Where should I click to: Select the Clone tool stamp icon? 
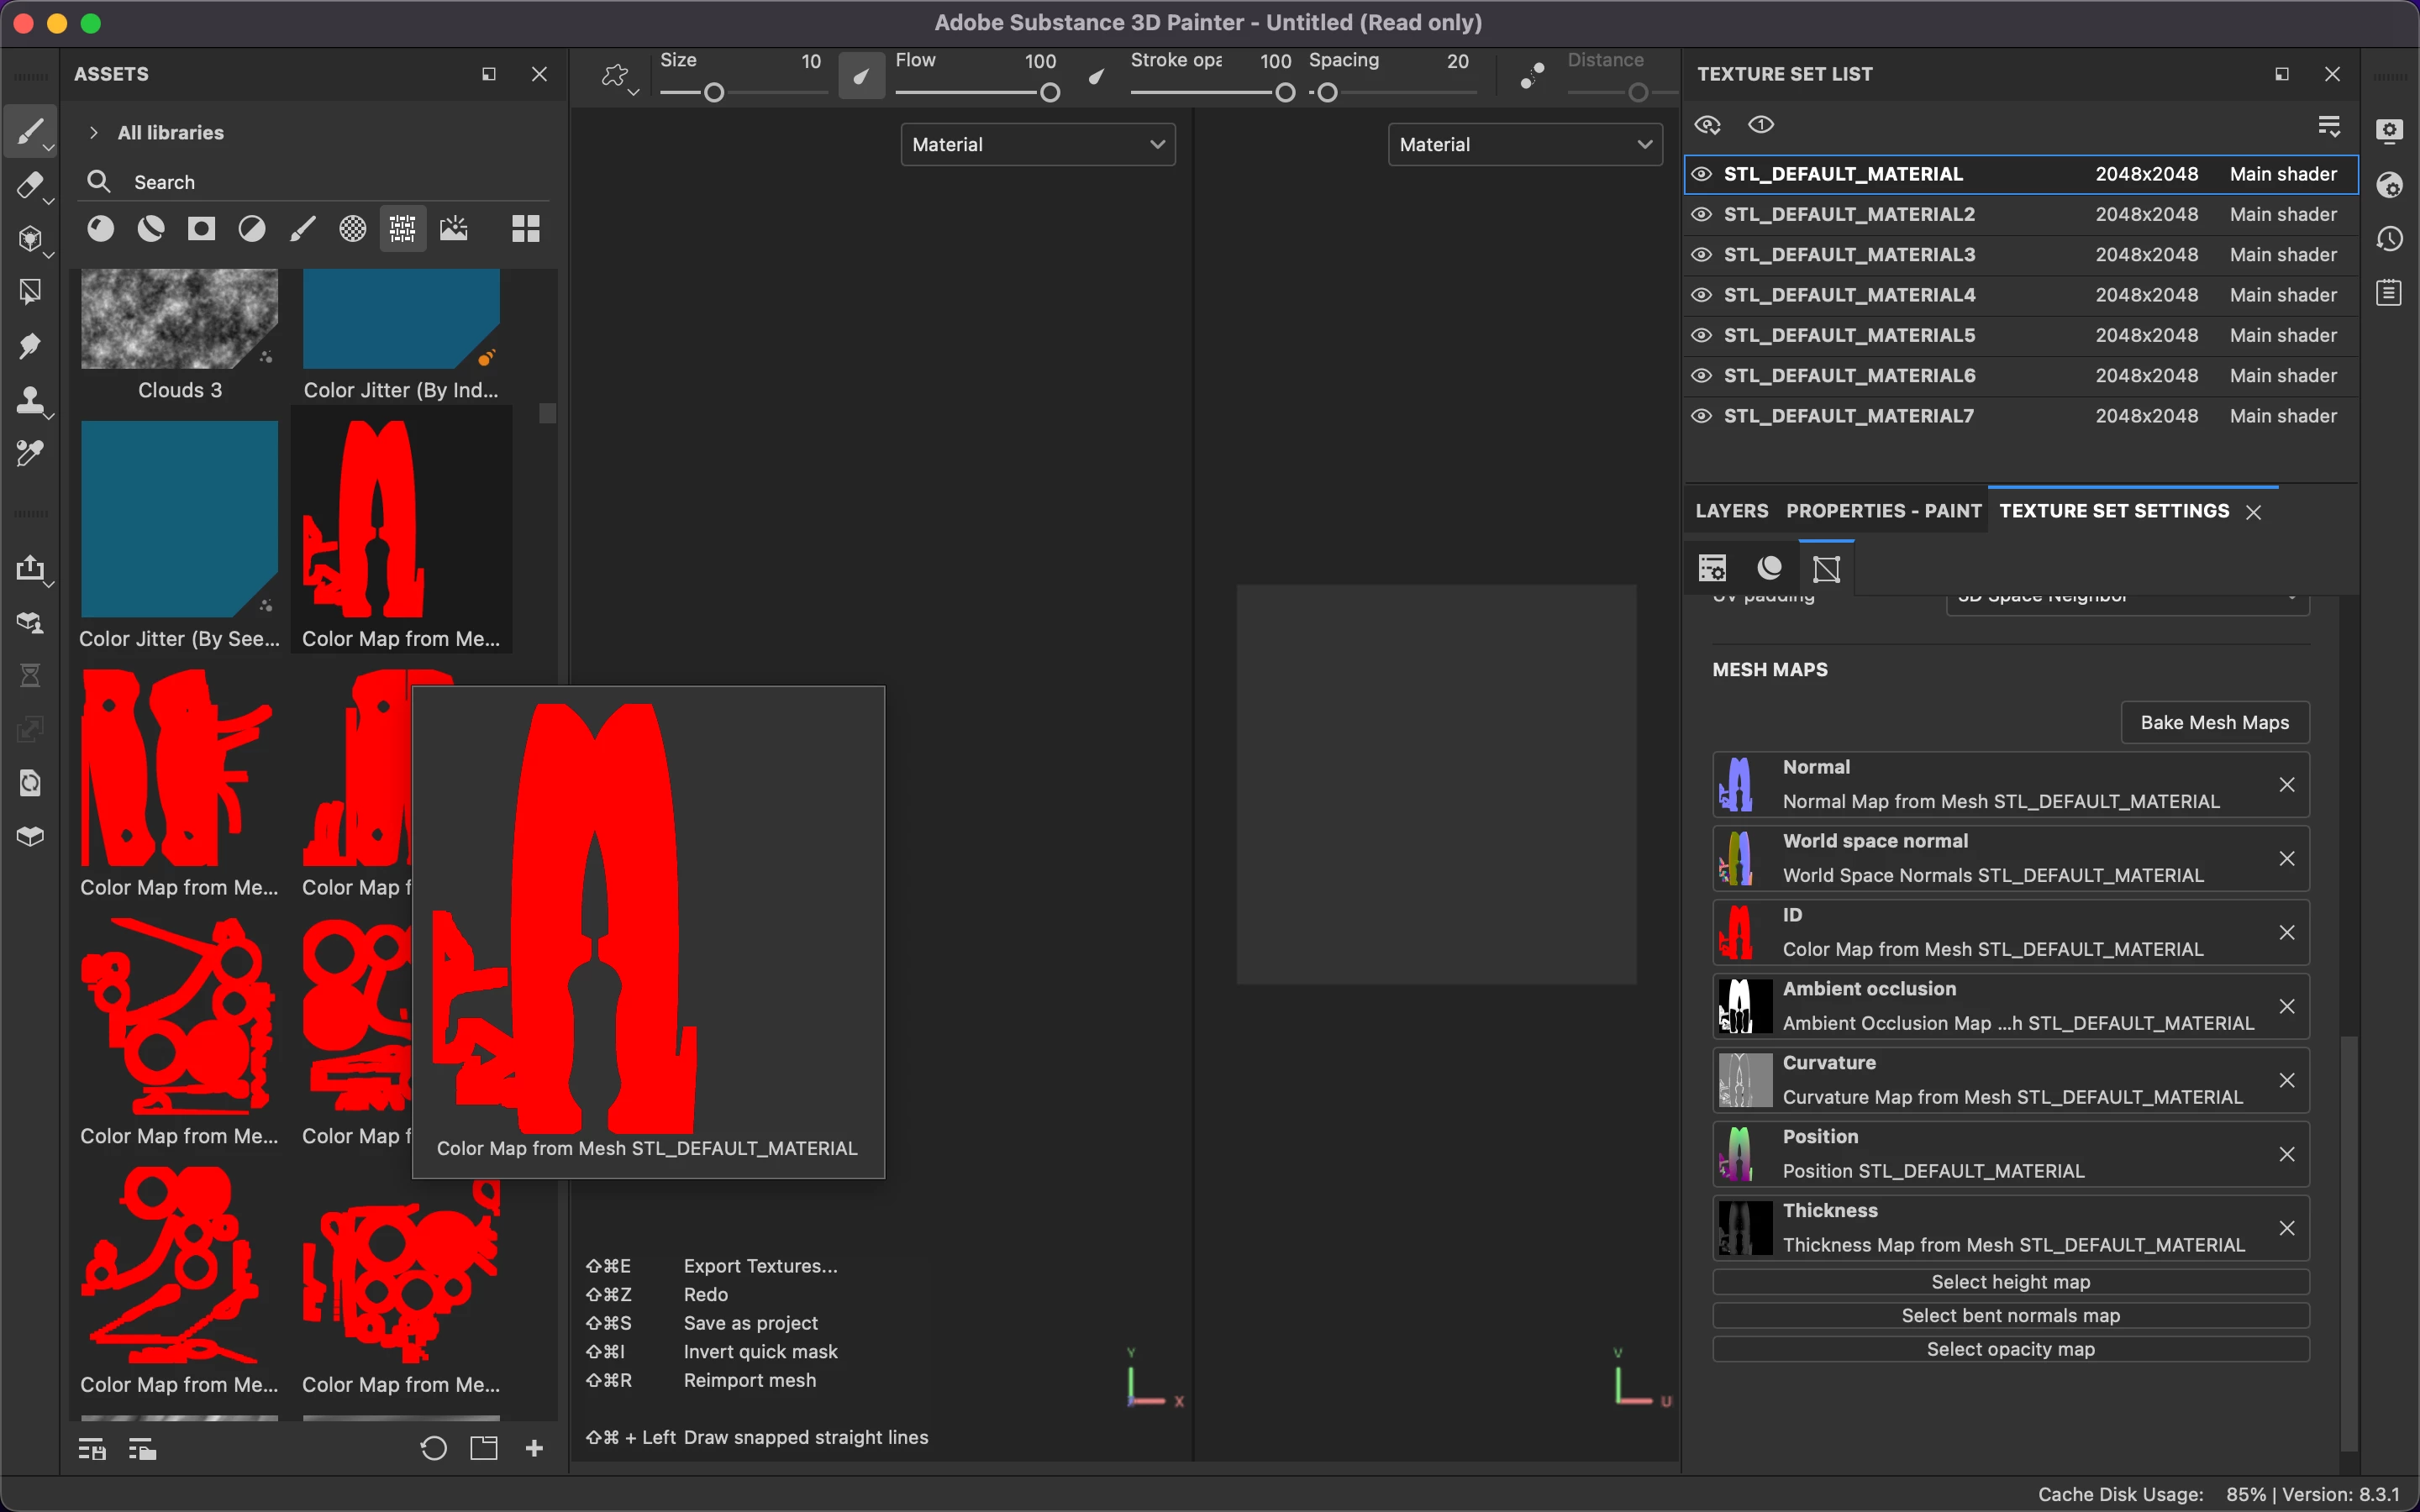click(x=29, y=400)
